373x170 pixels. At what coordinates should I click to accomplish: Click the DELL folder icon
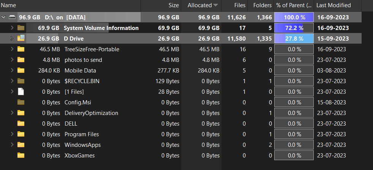tap(21, 124)
